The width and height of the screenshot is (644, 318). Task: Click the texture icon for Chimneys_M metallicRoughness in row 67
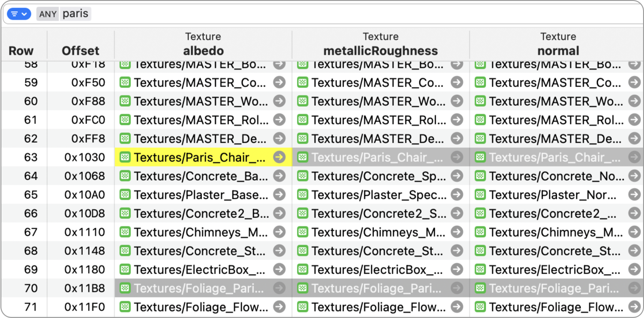[x=302, y=232]
